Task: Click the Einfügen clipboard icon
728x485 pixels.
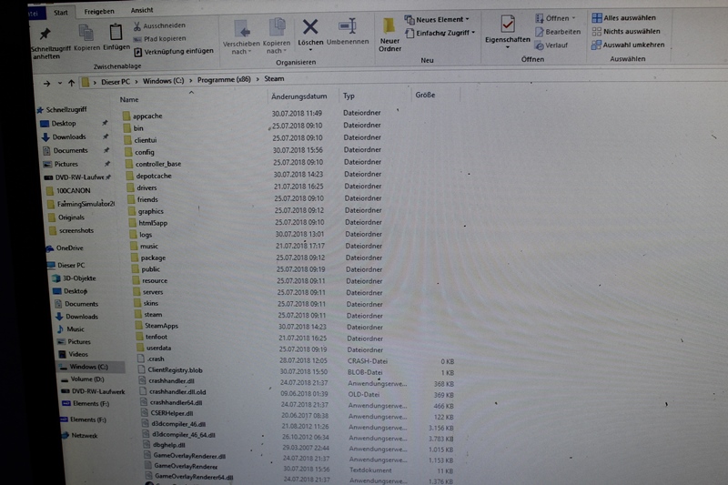Action: [116, 32]
